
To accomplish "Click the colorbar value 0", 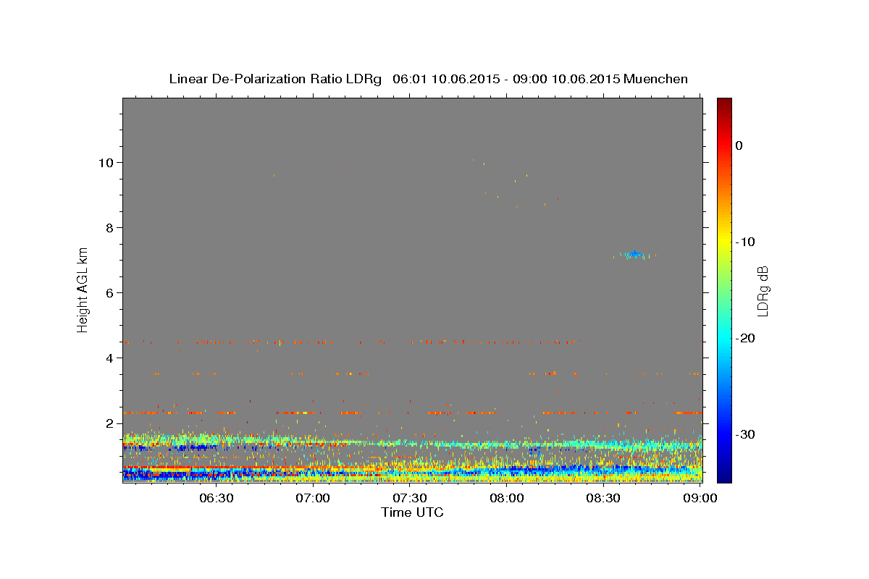I will pyautogui.click(x=739, y=145).
